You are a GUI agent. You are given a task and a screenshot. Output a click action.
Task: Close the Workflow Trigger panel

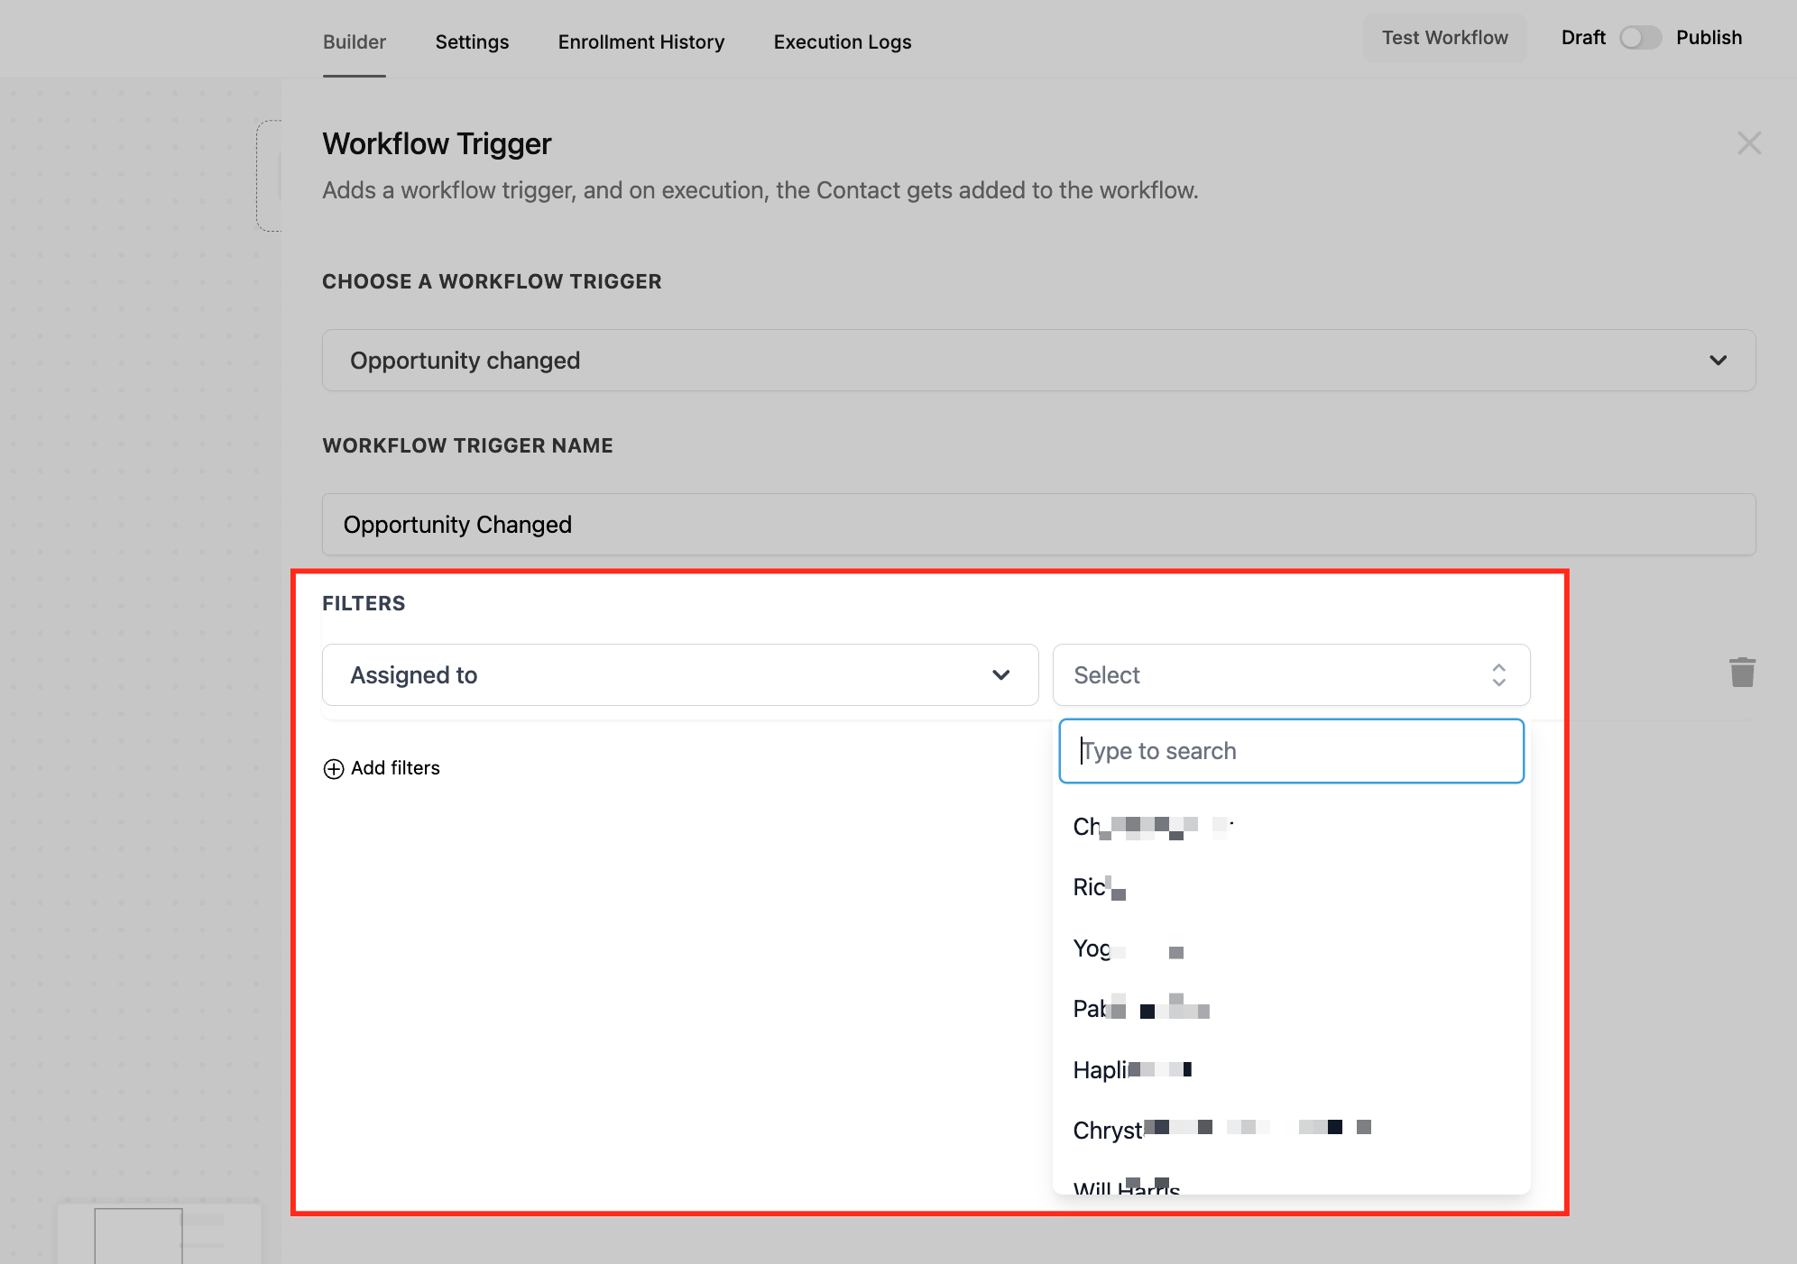point(1748,143)
